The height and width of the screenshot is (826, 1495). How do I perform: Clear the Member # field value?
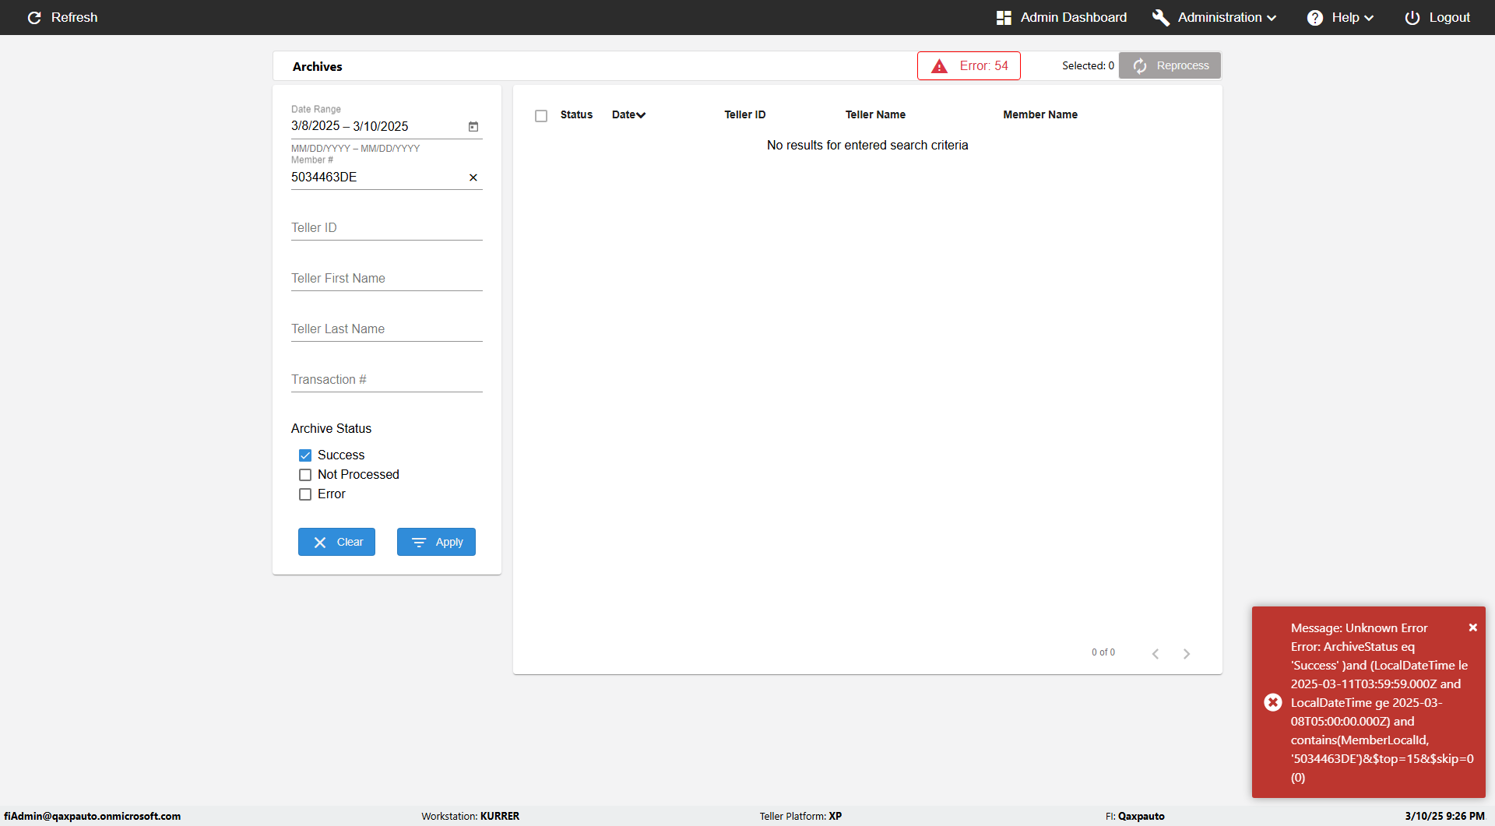(473, 178)
